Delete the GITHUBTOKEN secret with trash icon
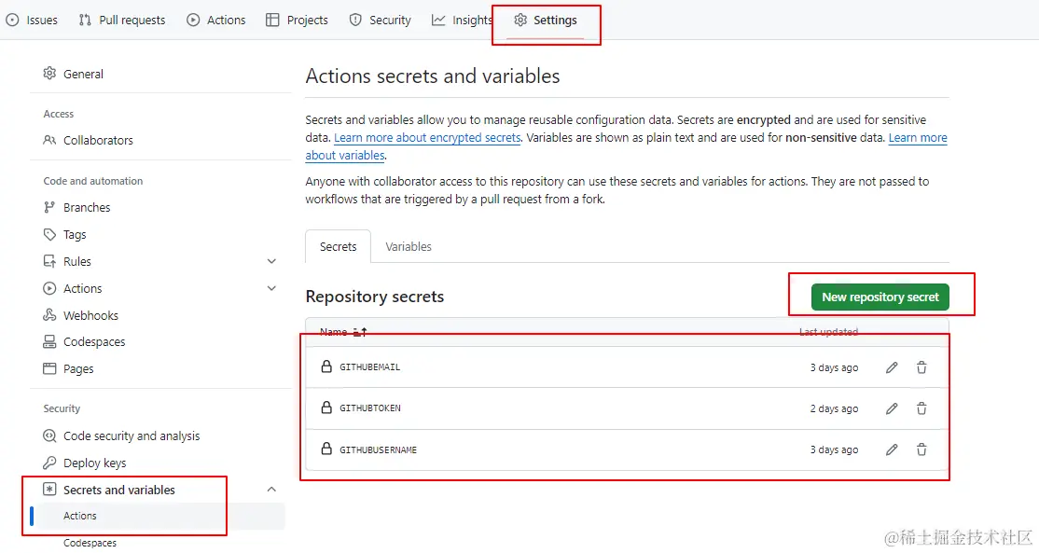 [x=921, y=408]
